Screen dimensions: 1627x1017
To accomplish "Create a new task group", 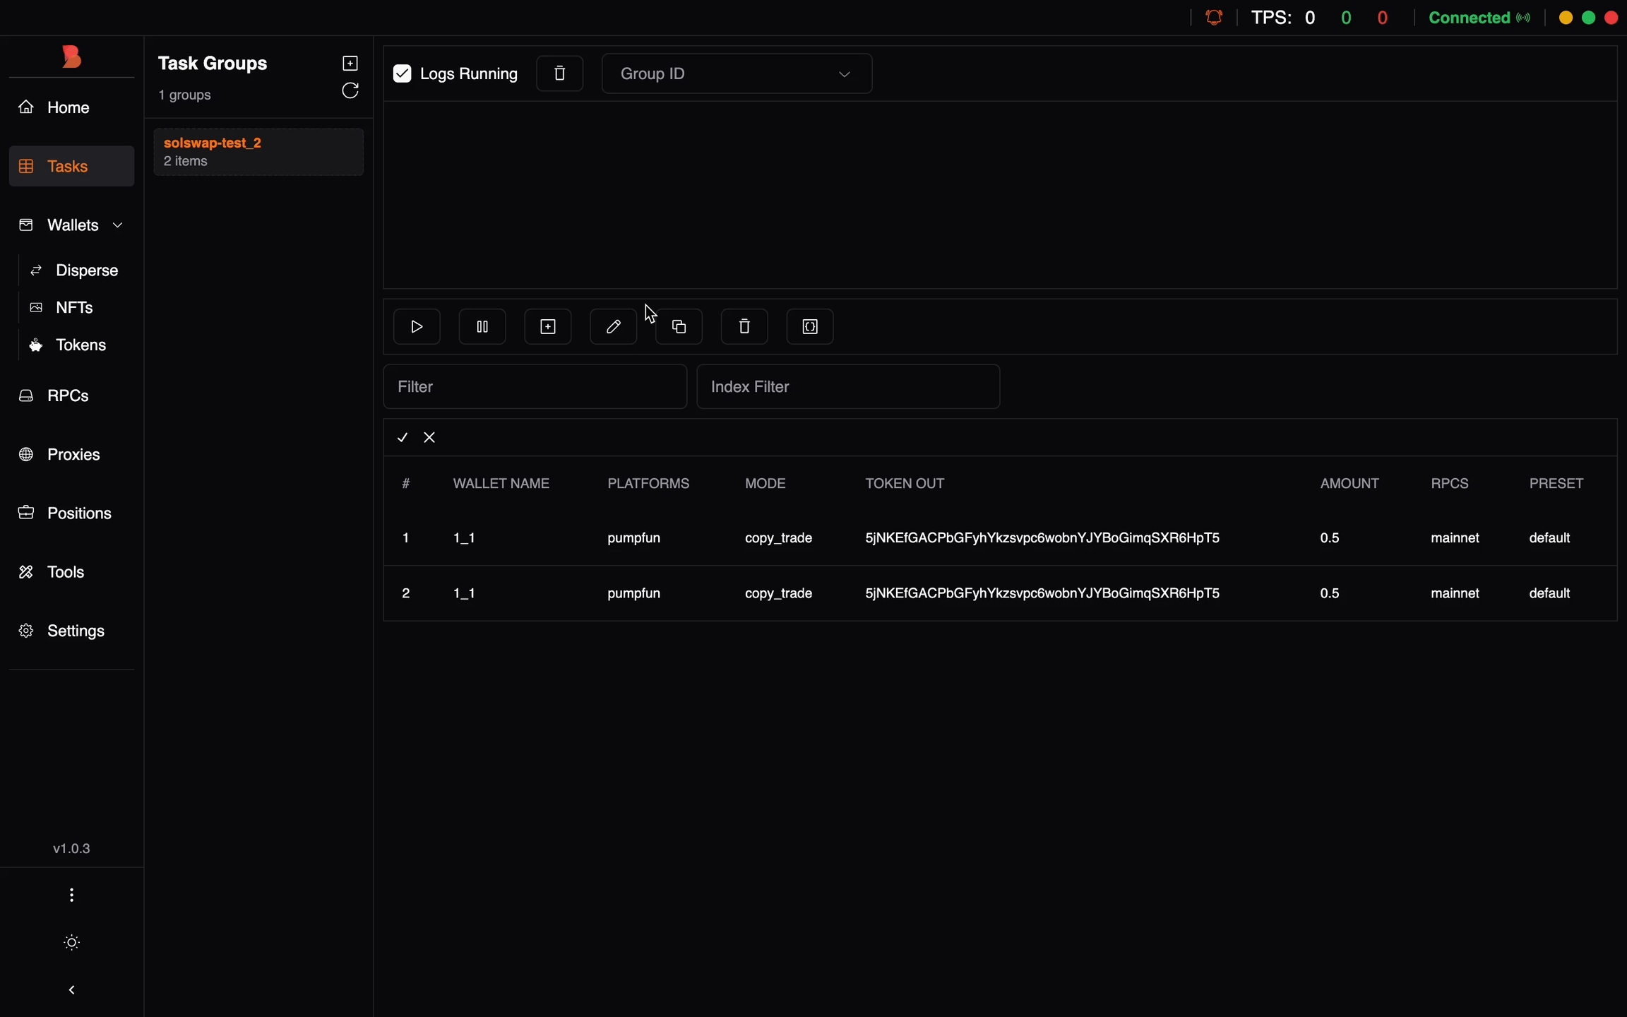I will (x=350, y=63).
